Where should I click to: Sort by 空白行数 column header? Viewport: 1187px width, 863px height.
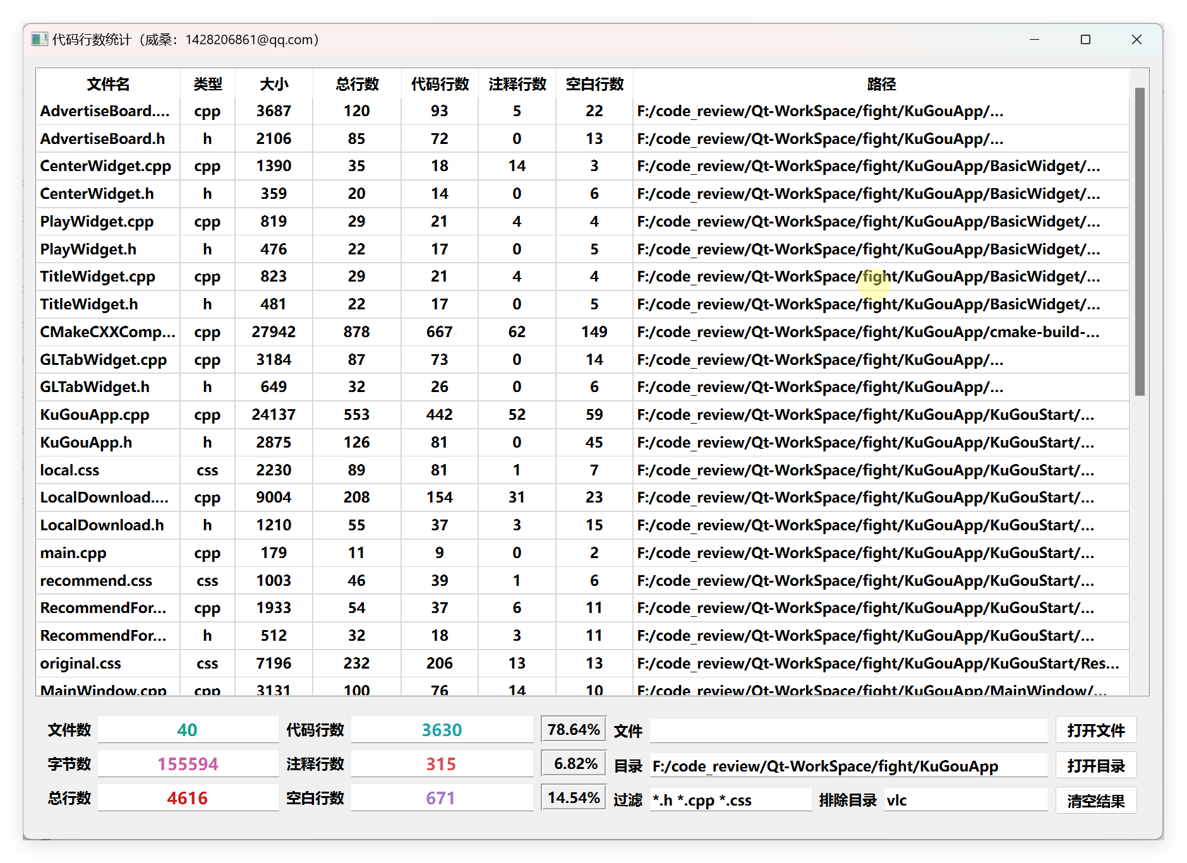pyautogui.click(x=594, y=84)
